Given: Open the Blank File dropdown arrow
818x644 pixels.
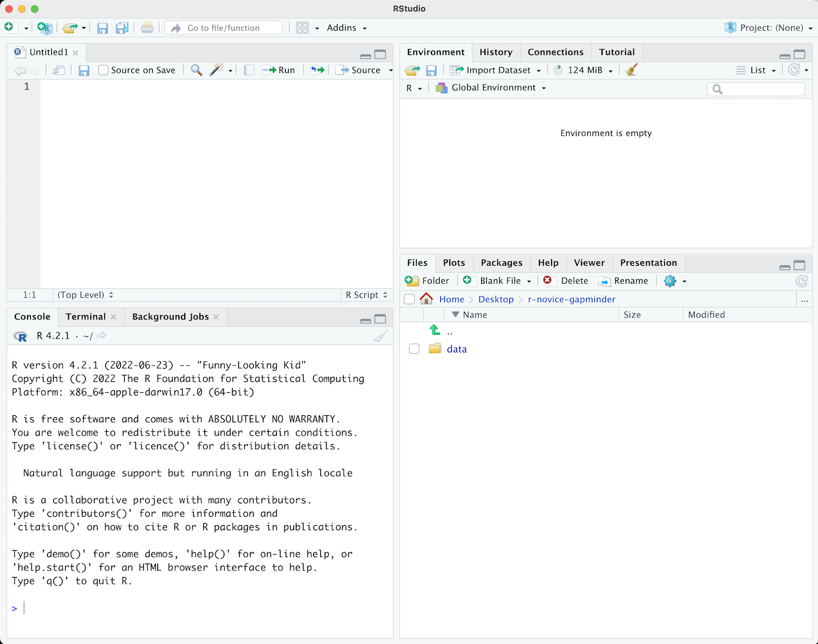Looking at the screenshot, I should pyautogui.click(x=529, y=281).
